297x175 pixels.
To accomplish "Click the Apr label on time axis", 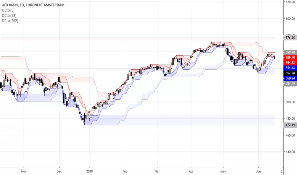I will [191, 171].
